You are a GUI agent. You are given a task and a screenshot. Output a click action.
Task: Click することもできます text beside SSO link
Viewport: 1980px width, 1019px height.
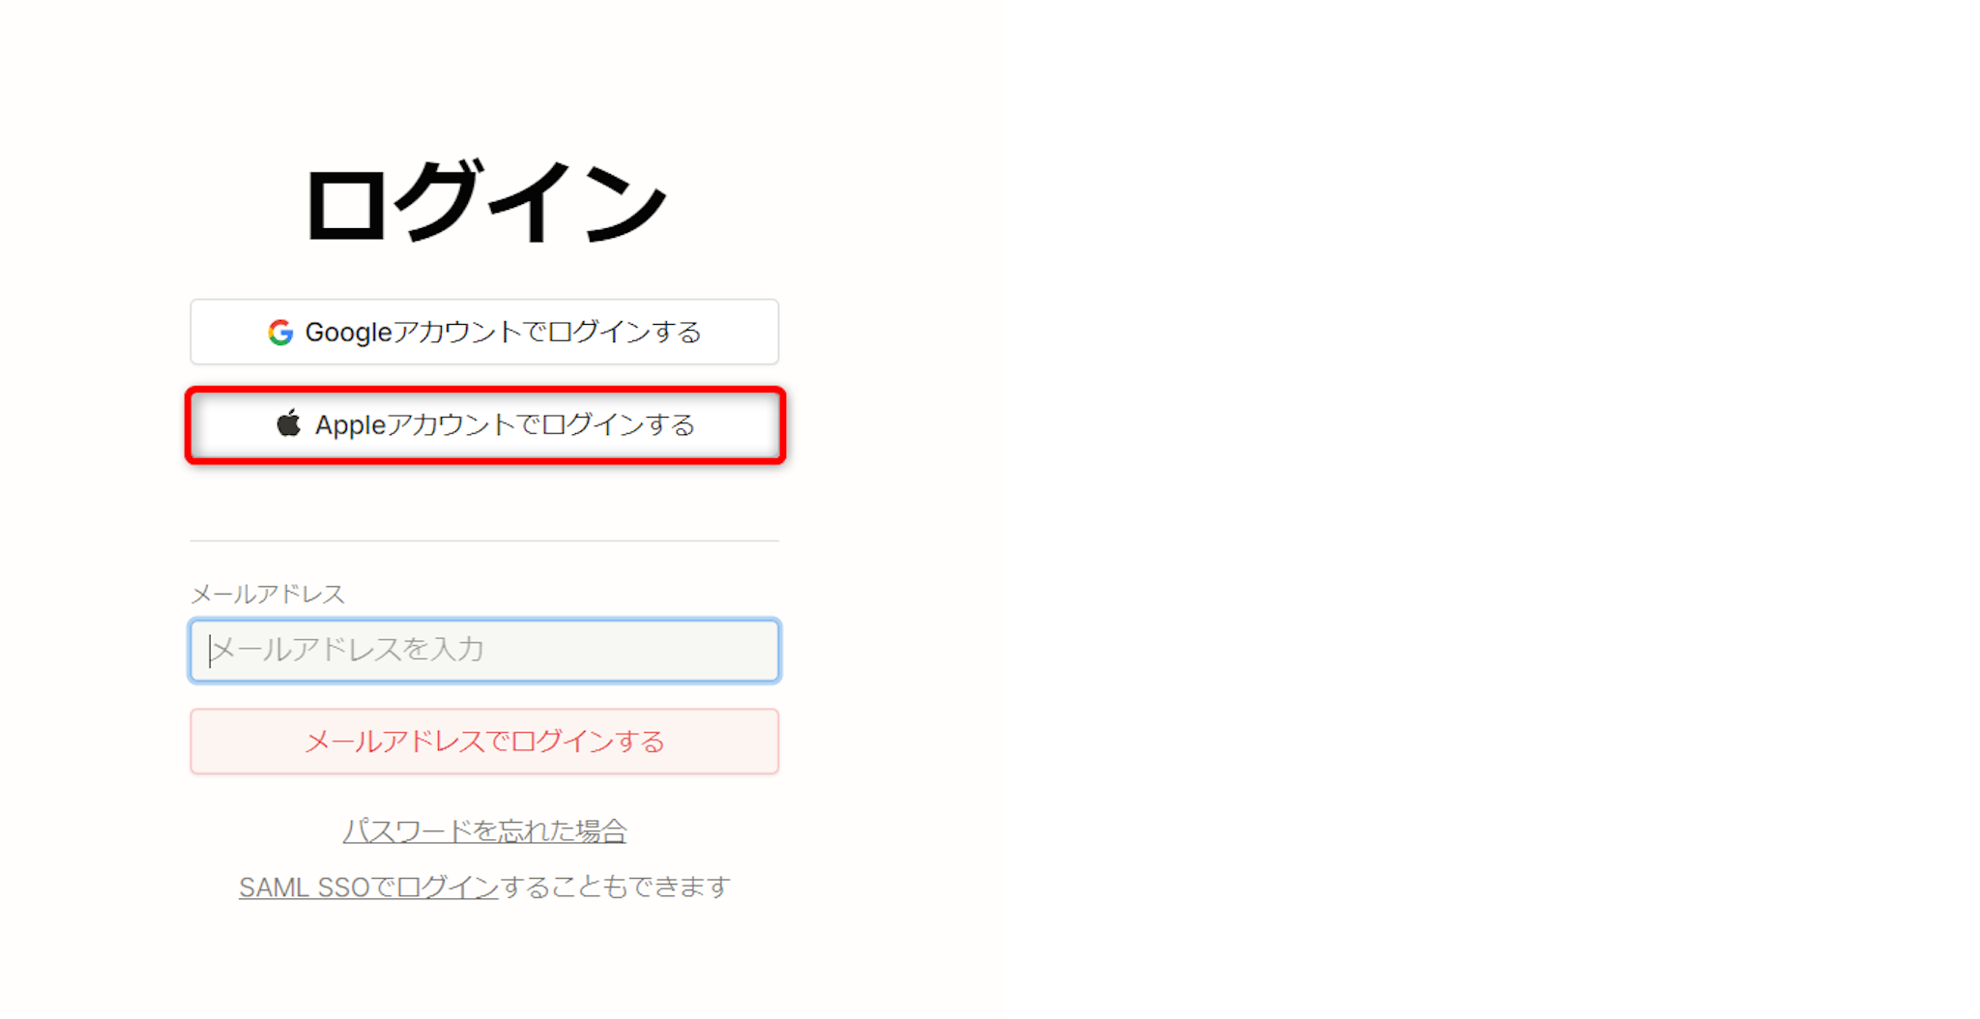click(x=615, y=888)
